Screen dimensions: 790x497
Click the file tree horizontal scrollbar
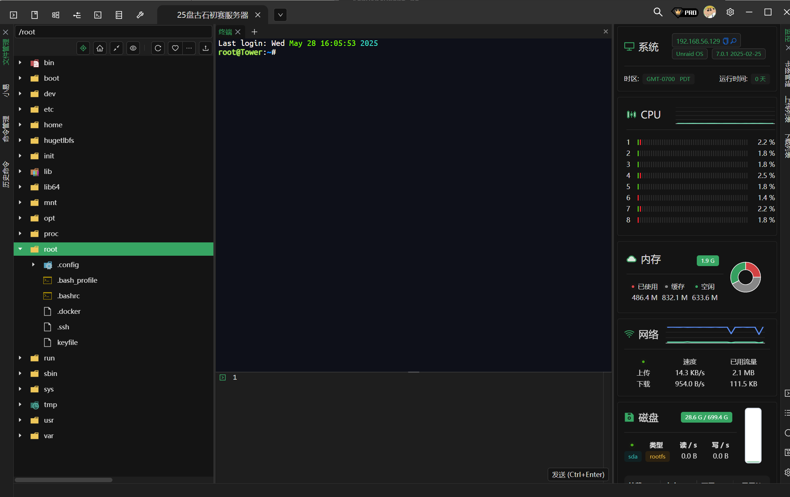63,480
